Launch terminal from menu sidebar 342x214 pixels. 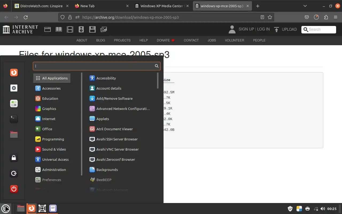tap(14, 119)
